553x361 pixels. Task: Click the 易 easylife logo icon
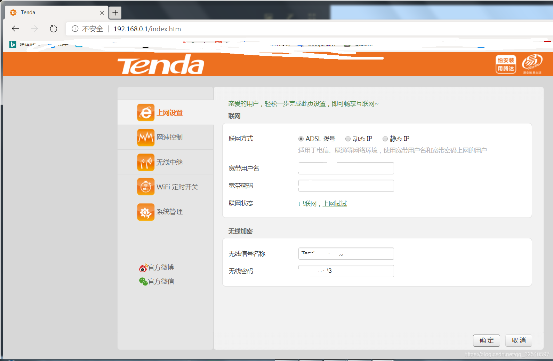532,64
